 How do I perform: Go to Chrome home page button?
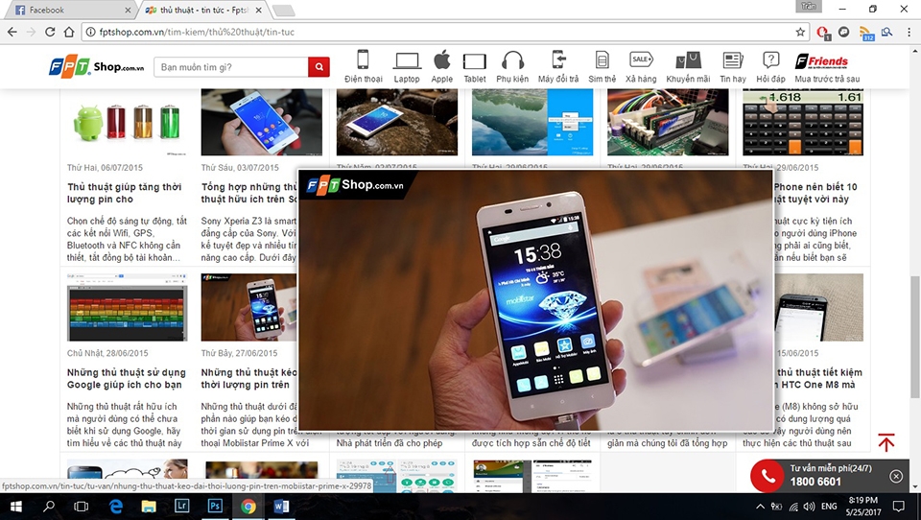69,32
